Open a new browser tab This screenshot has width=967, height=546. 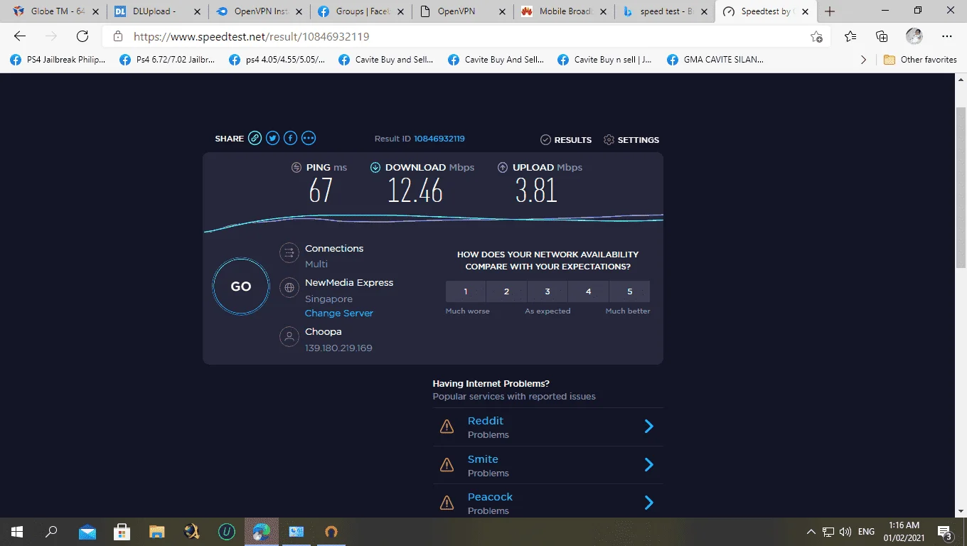click(830, 11)
